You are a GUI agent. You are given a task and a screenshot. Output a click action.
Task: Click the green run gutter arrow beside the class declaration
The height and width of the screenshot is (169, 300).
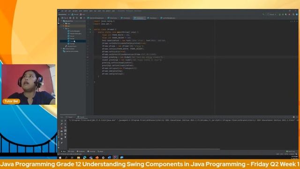(90, 29)
